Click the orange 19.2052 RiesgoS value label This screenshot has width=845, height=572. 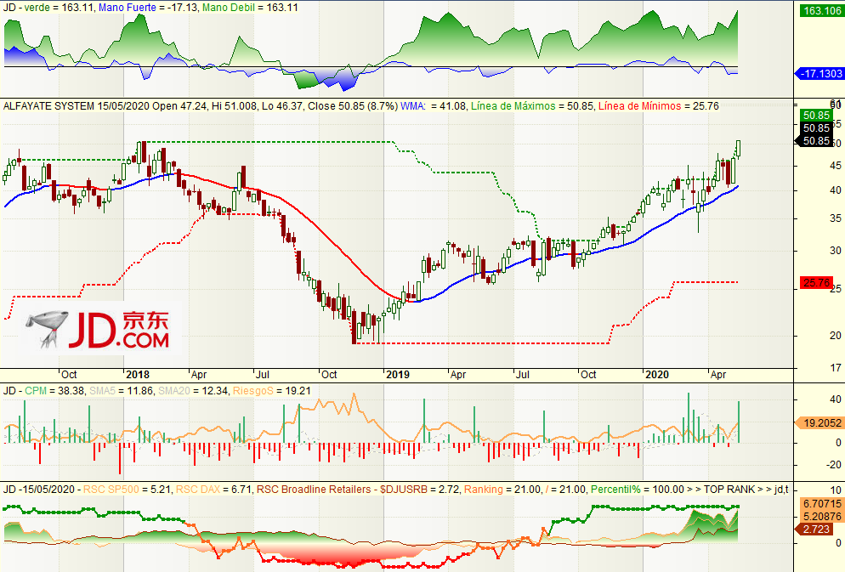[820, 422]
